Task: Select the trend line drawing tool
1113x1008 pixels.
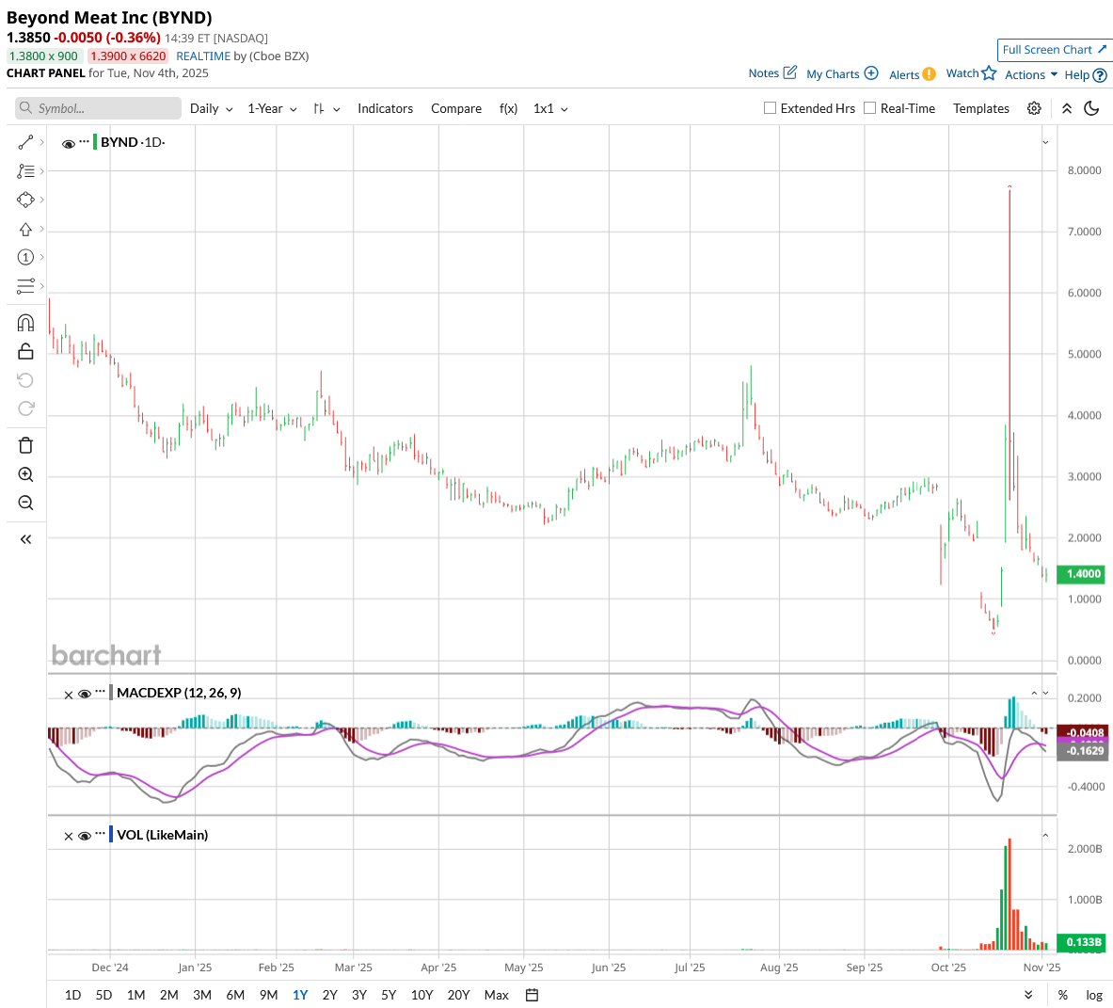Action: click(x=25, y=143)
